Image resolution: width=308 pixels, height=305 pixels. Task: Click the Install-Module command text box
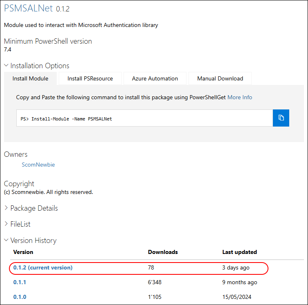coord(144,118)
